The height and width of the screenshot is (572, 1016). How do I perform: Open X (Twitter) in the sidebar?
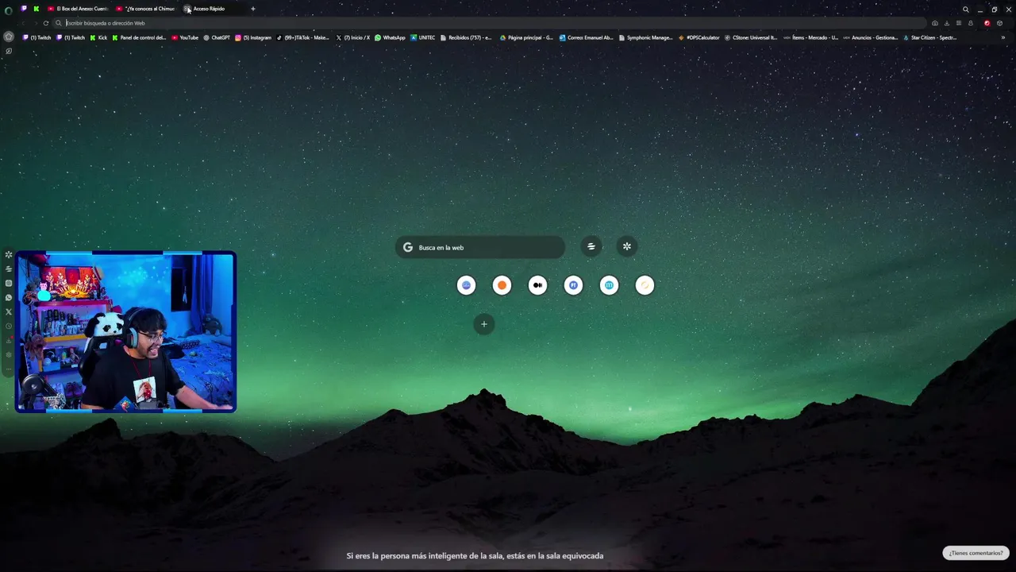(x=9, y=312)
